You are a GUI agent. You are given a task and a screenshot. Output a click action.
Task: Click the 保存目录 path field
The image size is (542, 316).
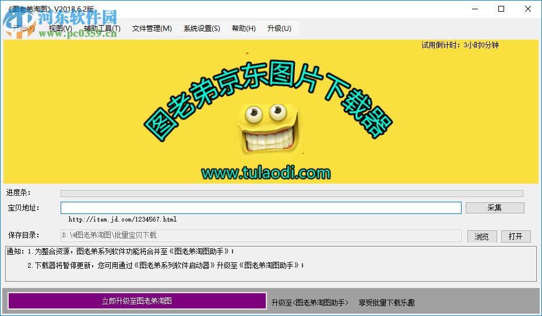pyautogui.click(x=261, y=236)
